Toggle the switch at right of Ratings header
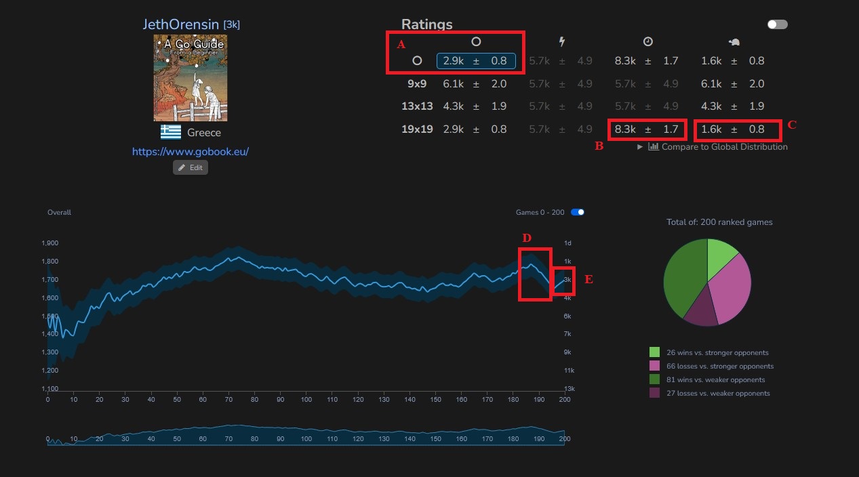The image size is (859, 477). (777, 24)
